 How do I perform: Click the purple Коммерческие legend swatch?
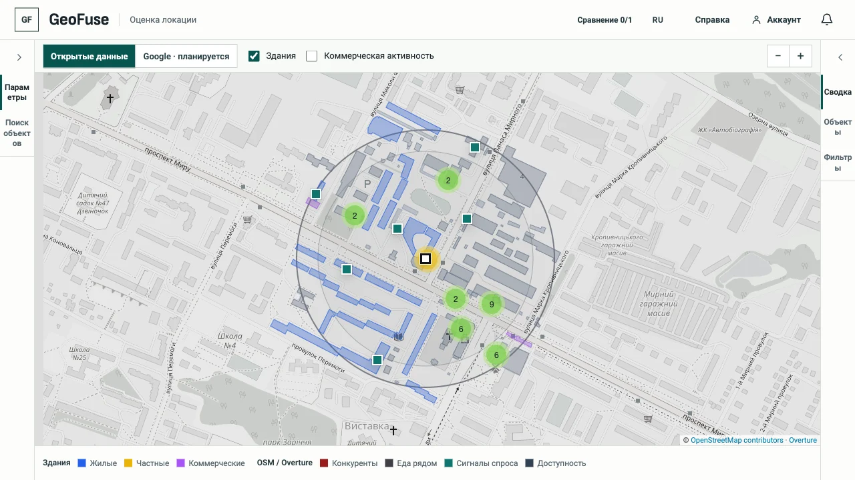[x=181, y=463]
